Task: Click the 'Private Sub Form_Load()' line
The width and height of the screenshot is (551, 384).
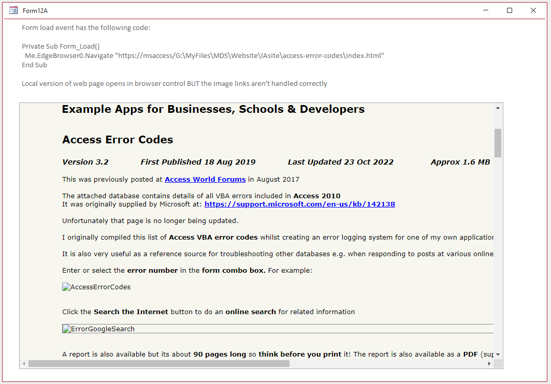Action: click(61, 47)
